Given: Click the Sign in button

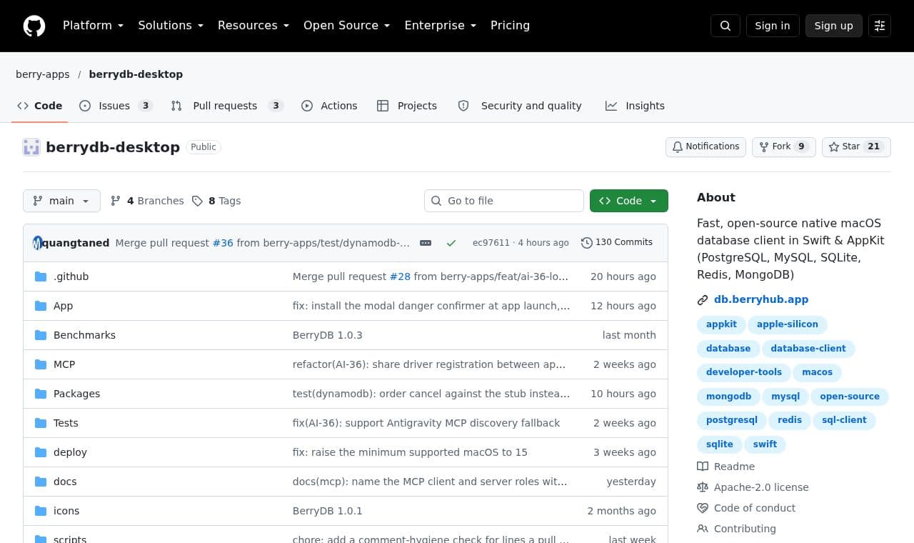Looking at the screenshot, I should [x=773, y=26].
